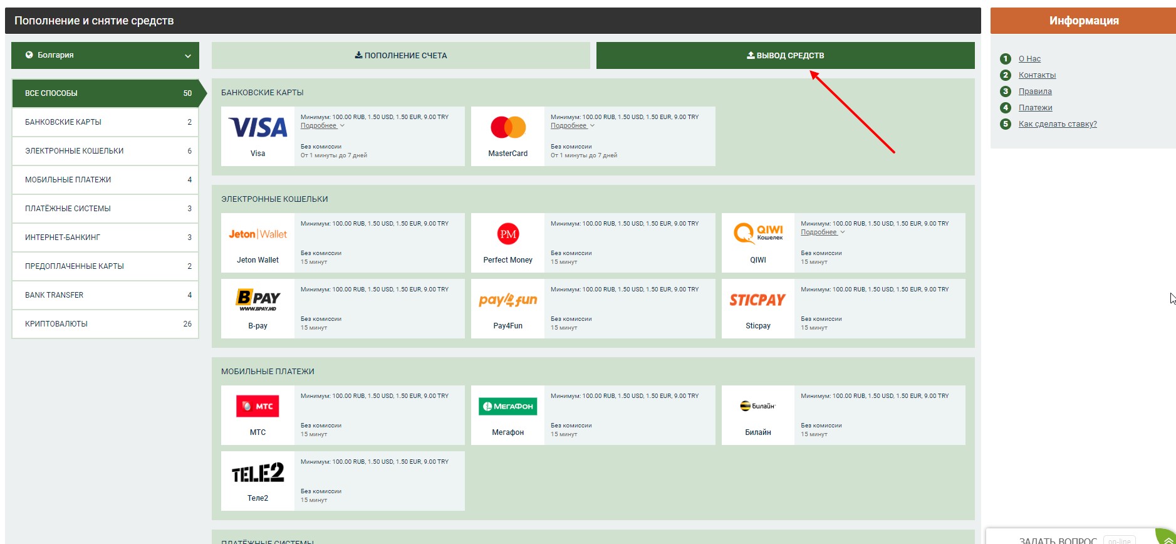Expand Подробнее under QIWI
Screen dimensions: 1176x544
[823, 233]
